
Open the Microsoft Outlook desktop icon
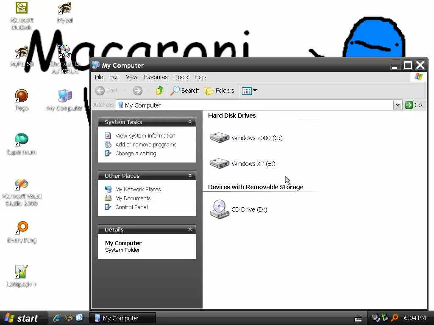pos(22,16)
